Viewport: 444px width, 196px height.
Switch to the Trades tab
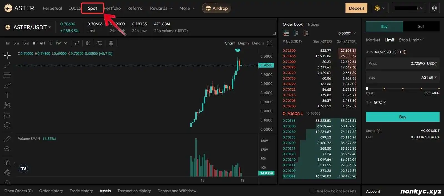pos(313,24)
